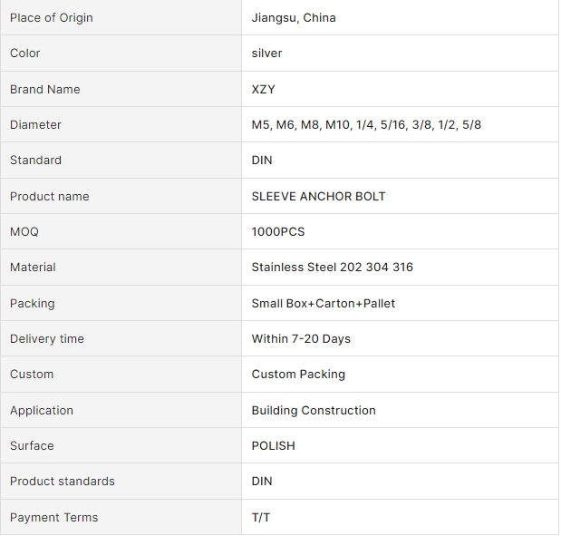This screenshot has height=536, width=561.
Task: Select the "silver" color value
Action: [x=267, y=54]
